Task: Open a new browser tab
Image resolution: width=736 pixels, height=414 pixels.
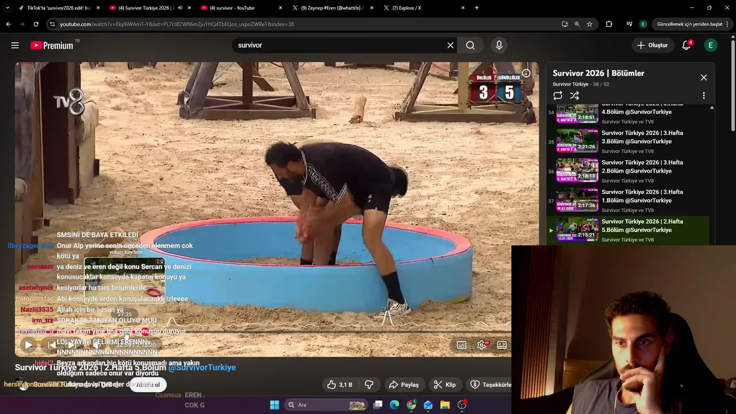Action: coord(477,8)
